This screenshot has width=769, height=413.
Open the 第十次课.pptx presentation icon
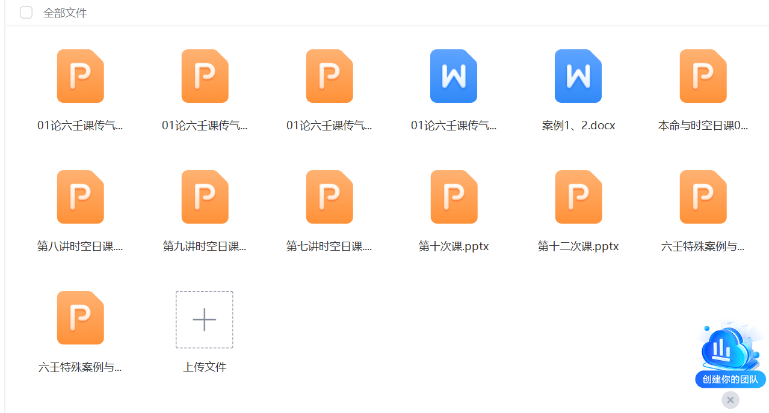point(454,197)
